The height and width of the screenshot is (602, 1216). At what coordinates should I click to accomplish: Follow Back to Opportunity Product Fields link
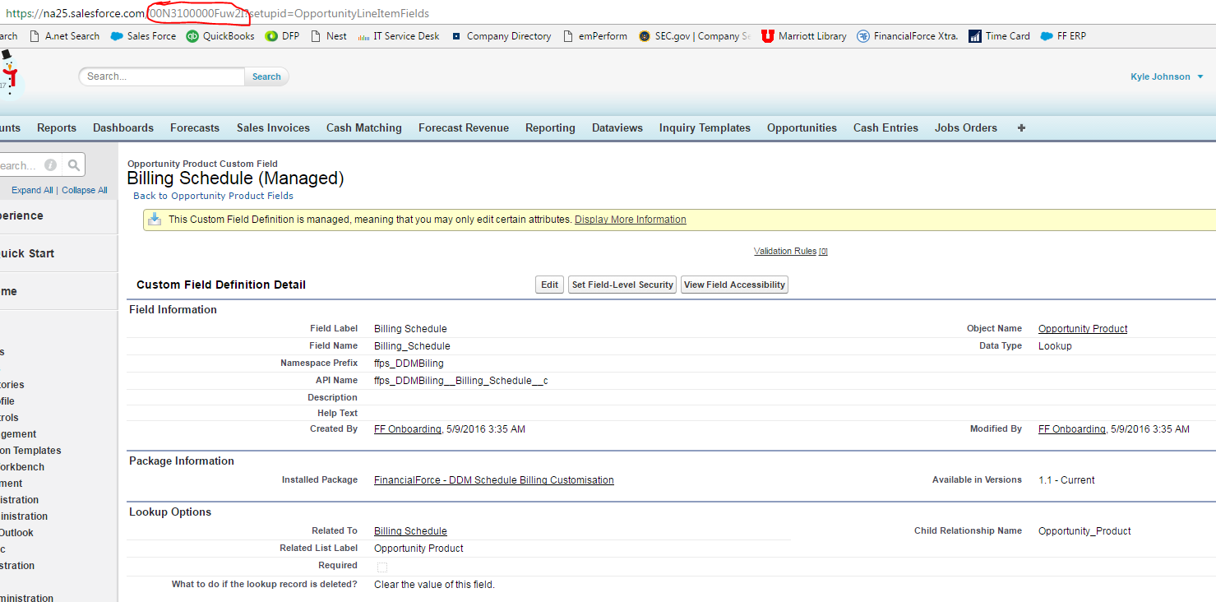coord(213,196)
